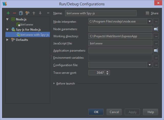164x120 pixels.
Task: Open the Configuration file dropdown arrow
Action: pos(150,65)
